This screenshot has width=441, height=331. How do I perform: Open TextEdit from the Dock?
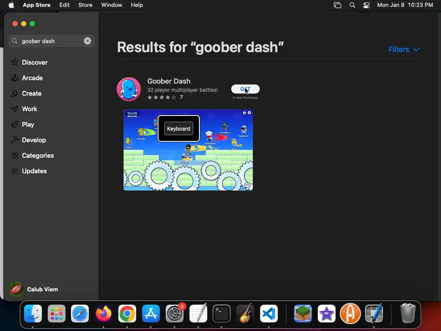point(198,313)
